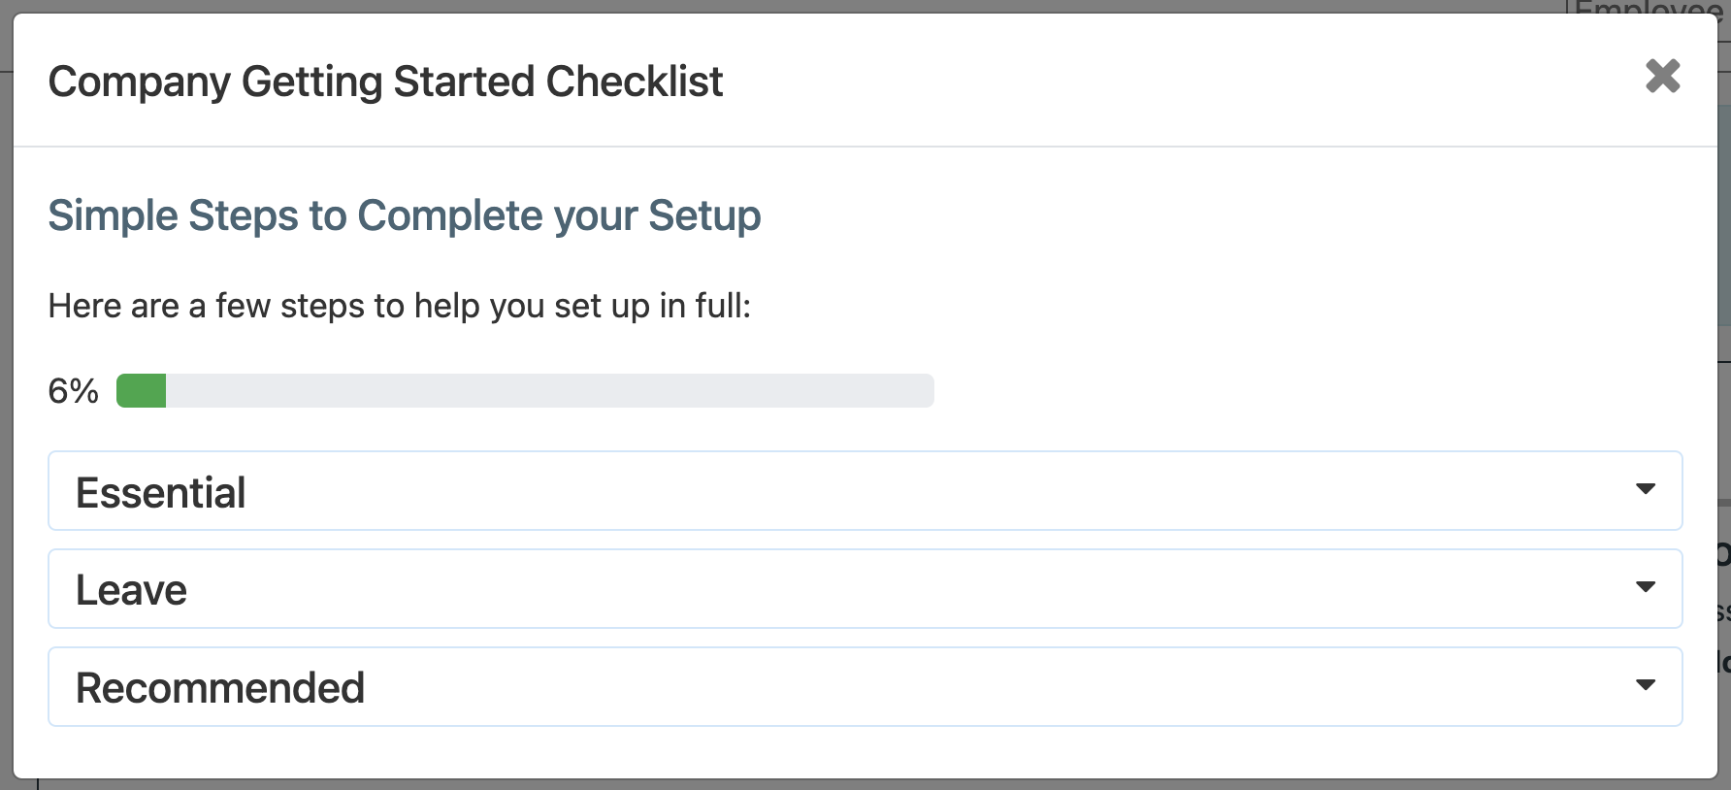Screen dimensions: 1731x790
Task: Open the Recommended accordion panel row
Action: click(x=864, y=687)
